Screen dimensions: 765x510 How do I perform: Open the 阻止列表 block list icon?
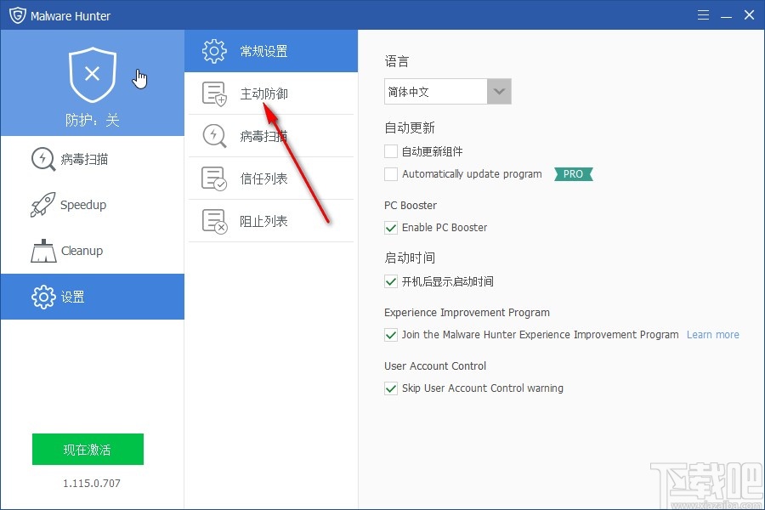click(x=215, y=221)
